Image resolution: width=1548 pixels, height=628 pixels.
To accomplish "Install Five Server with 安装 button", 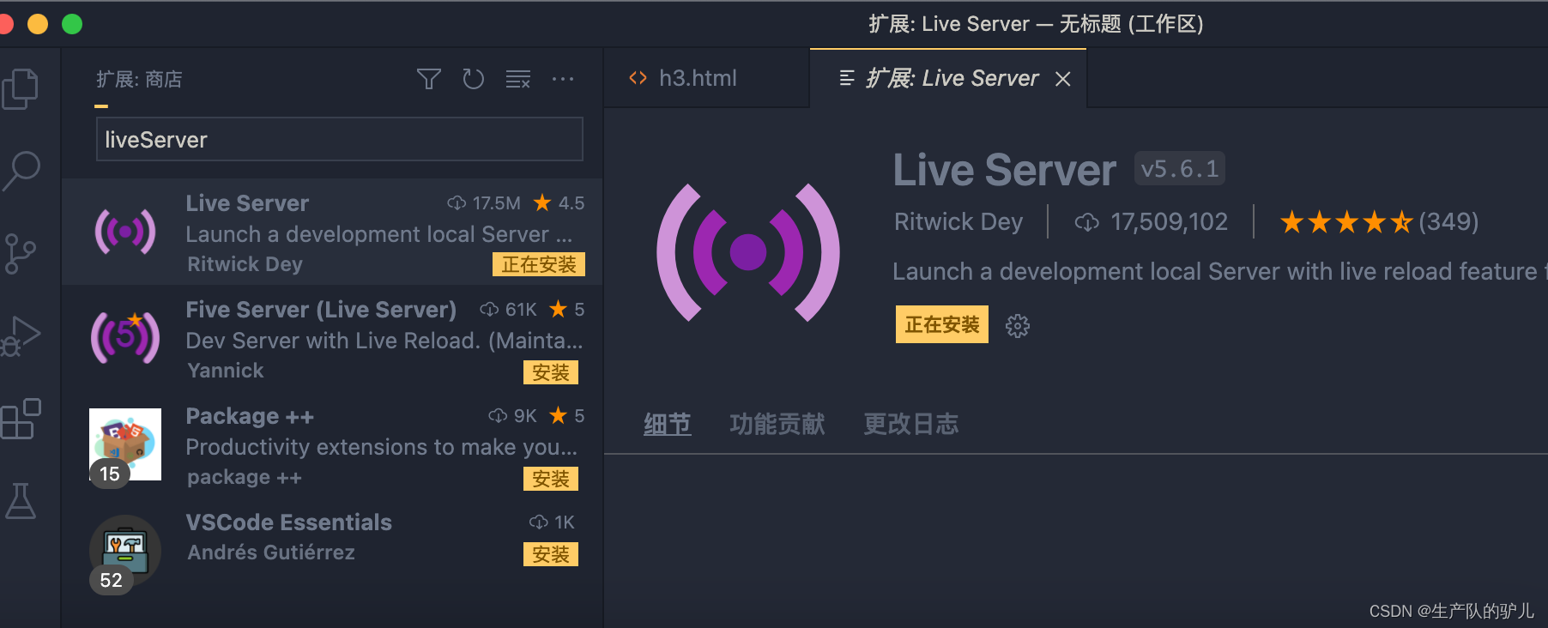I will [551, 372].
